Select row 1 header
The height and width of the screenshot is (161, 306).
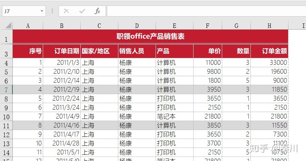[6, 37]
